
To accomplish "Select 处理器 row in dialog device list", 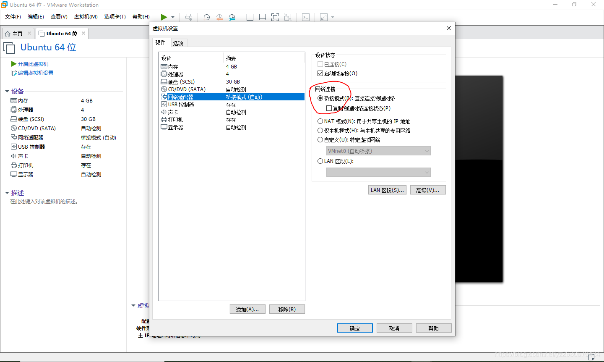I will pos(232,74).
